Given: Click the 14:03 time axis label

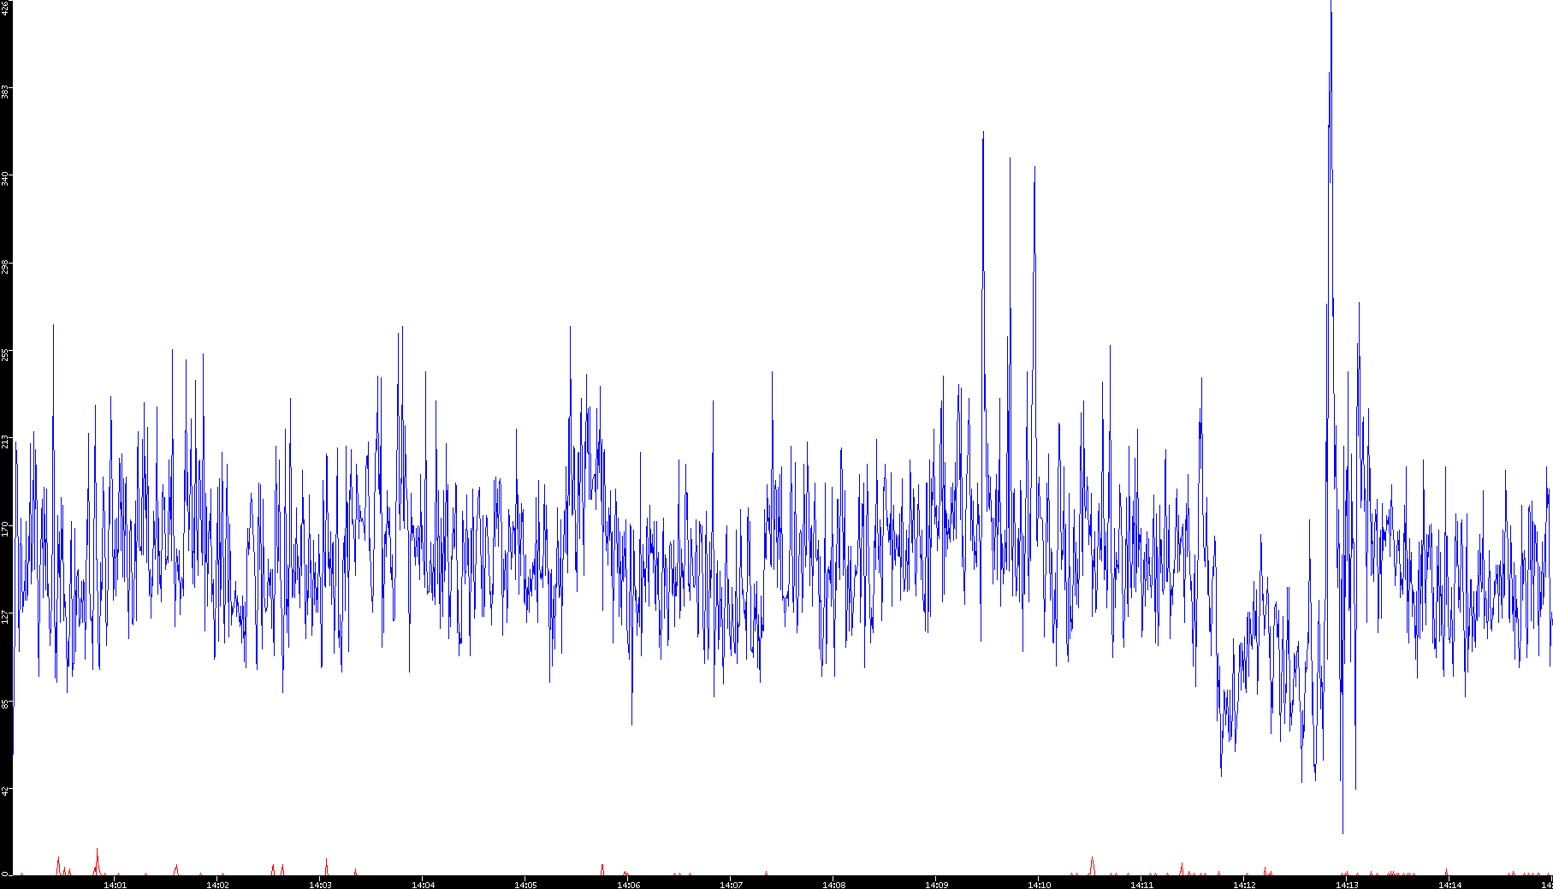Looking at the screenshot, I should [320, 884].
